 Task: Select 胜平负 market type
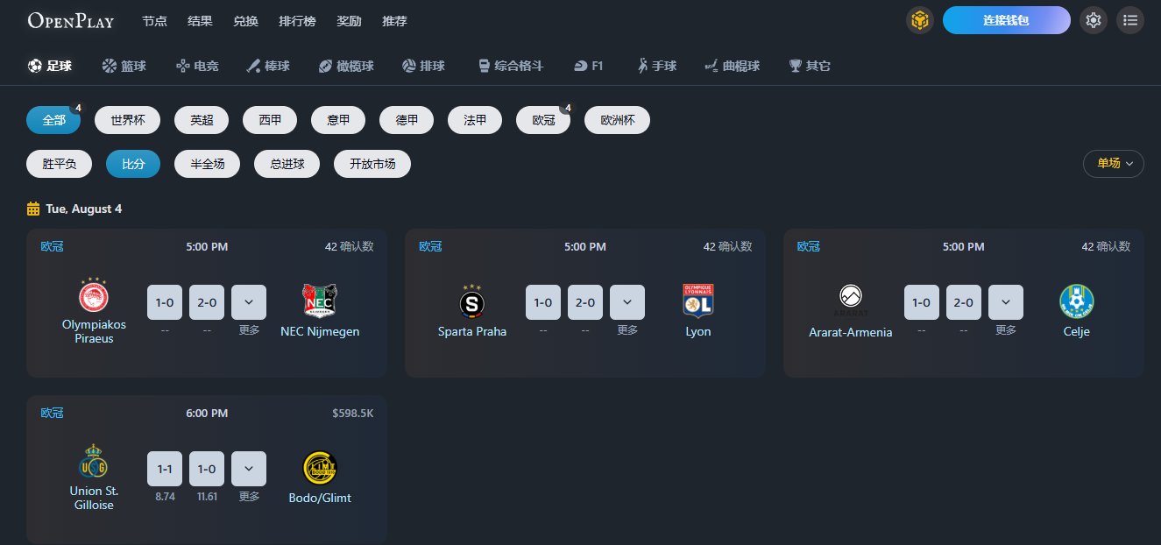(x=59, y=164)
